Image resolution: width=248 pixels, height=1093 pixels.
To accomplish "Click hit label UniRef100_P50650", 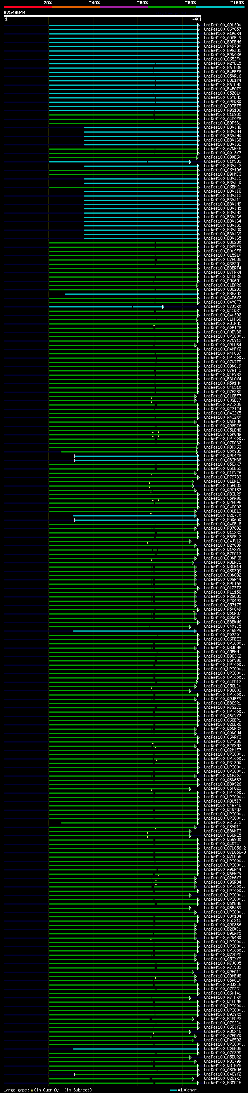I will click(x=222, y=520).
